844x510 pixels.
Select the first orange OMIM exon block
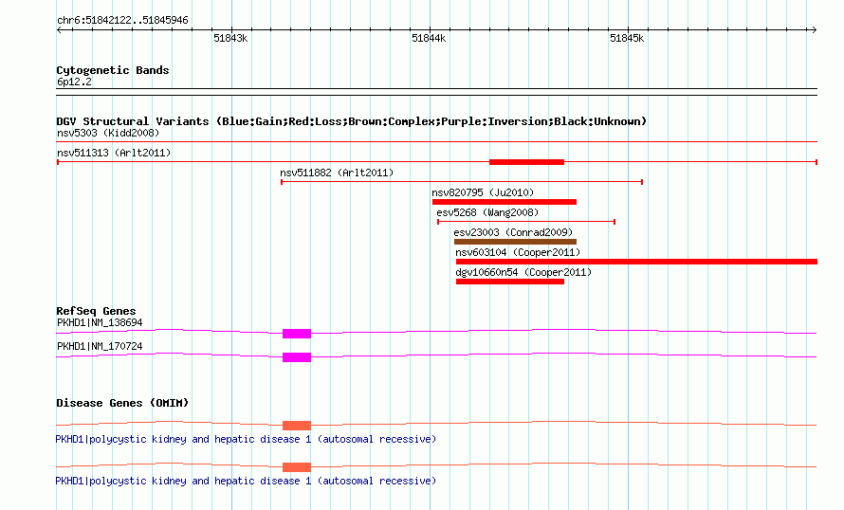297,426
